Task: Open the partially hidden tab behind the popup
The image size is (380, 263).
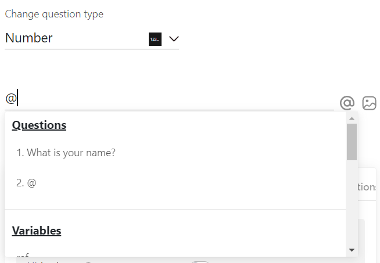Action: (x=367, y=187)
